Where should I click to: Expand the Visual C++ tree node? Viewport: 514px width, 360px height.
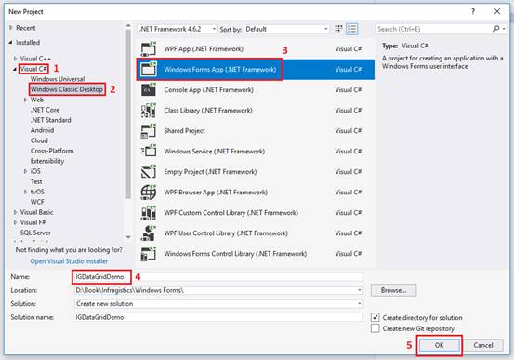(x=15, y=59)
